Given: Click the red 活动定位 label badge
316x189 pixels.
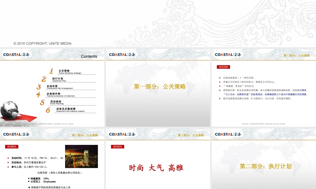Looking at the screenshot, I should pos(117,146).
